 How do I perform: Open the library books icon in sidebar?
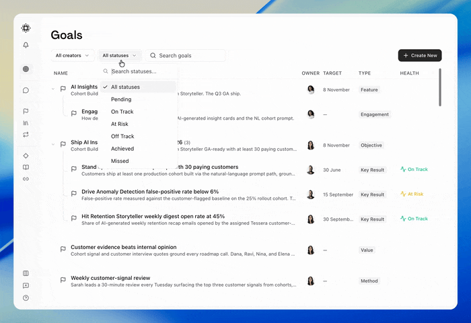point(26,123)
